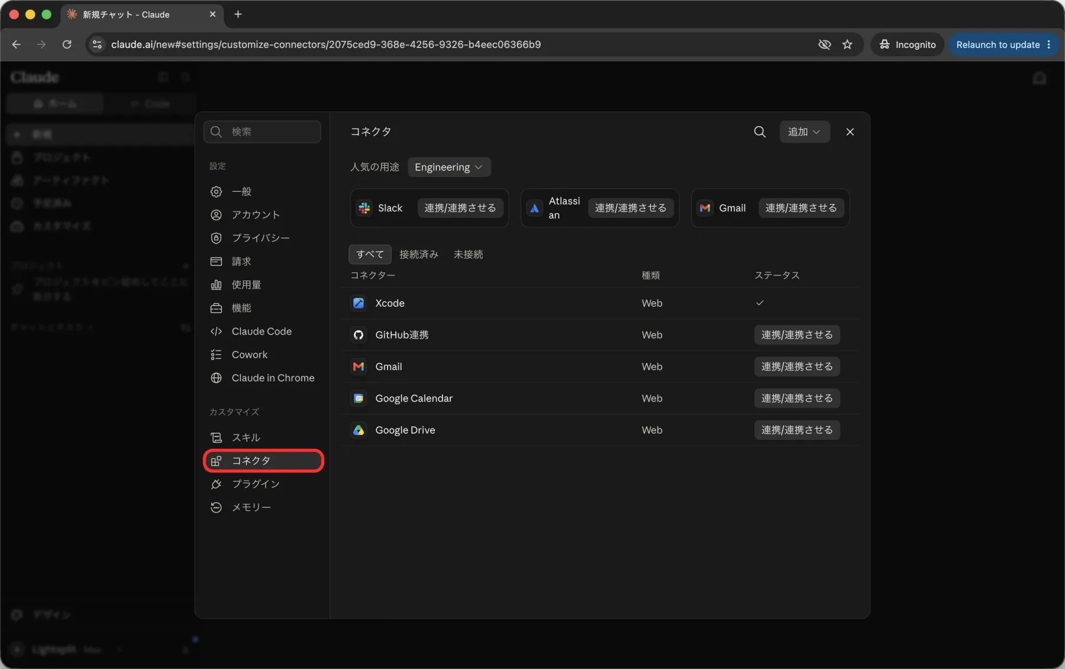Reload the page
This screenshot has width=1065, height=669.
(x=67, y=44)
